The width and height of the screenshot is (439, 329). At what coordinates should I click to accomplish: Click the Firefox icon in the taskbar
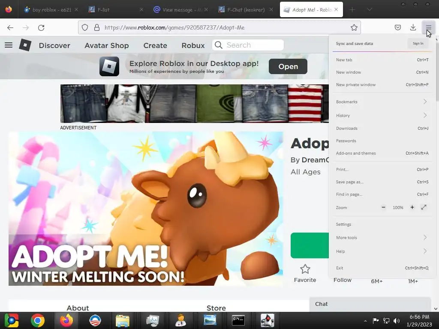click(x=66, y=320)
